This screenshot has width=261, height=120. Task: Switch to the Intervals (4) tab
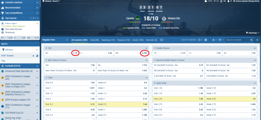(151, 40)
